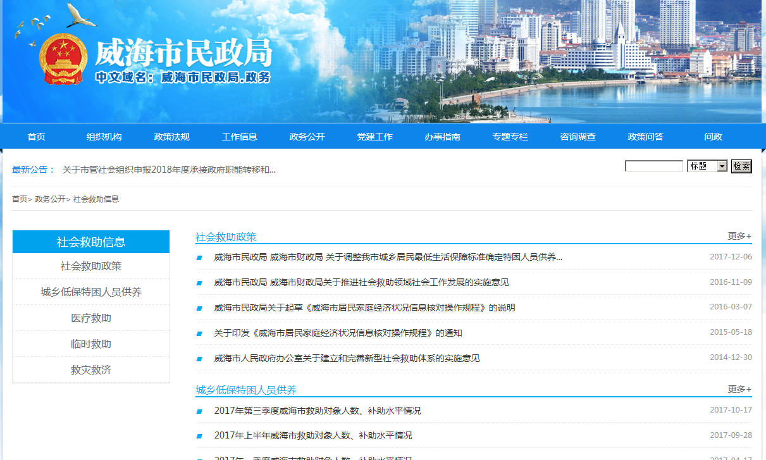Open the latest announcement about 2018年度 社会组织

[x=169, y=170]
